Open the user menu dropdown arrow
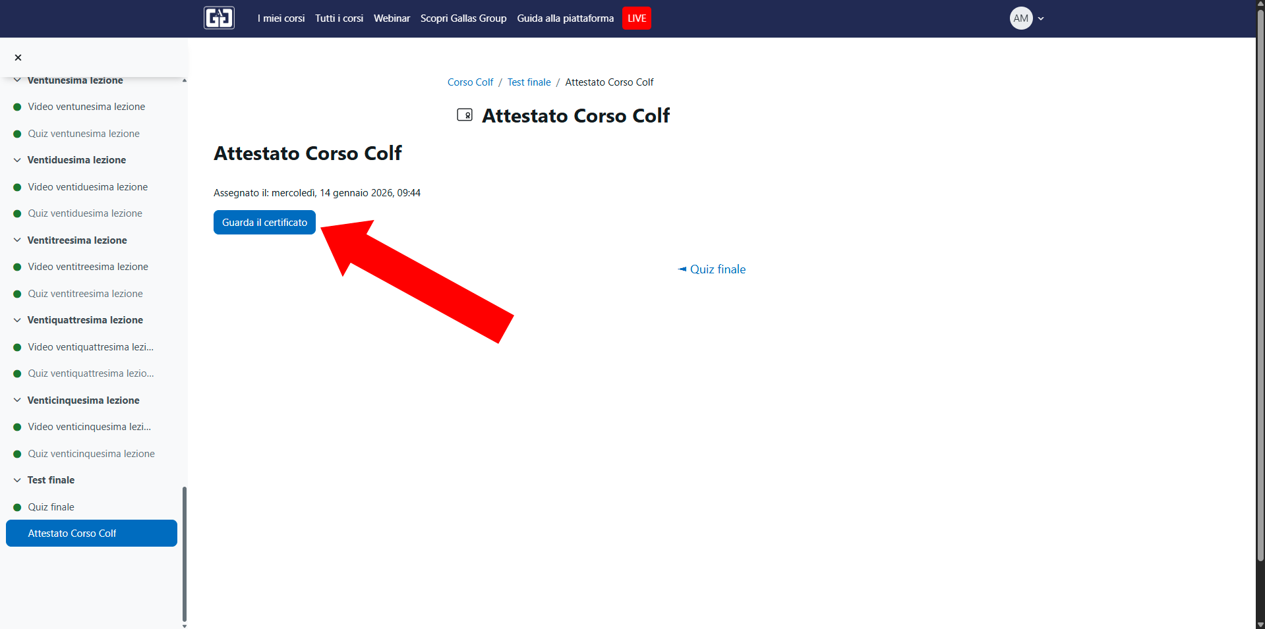The image size is (1265, 629). click(1041, 18)
